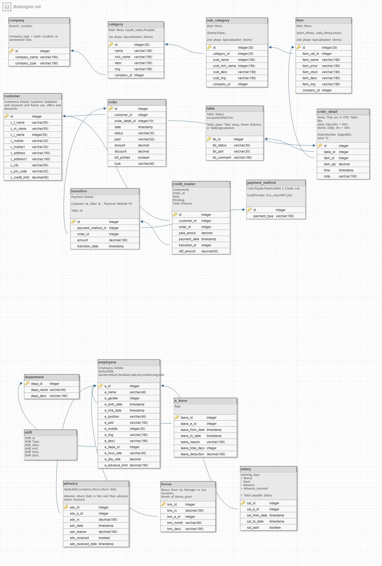
Task: Select the company_name field row
Action: 39,57
